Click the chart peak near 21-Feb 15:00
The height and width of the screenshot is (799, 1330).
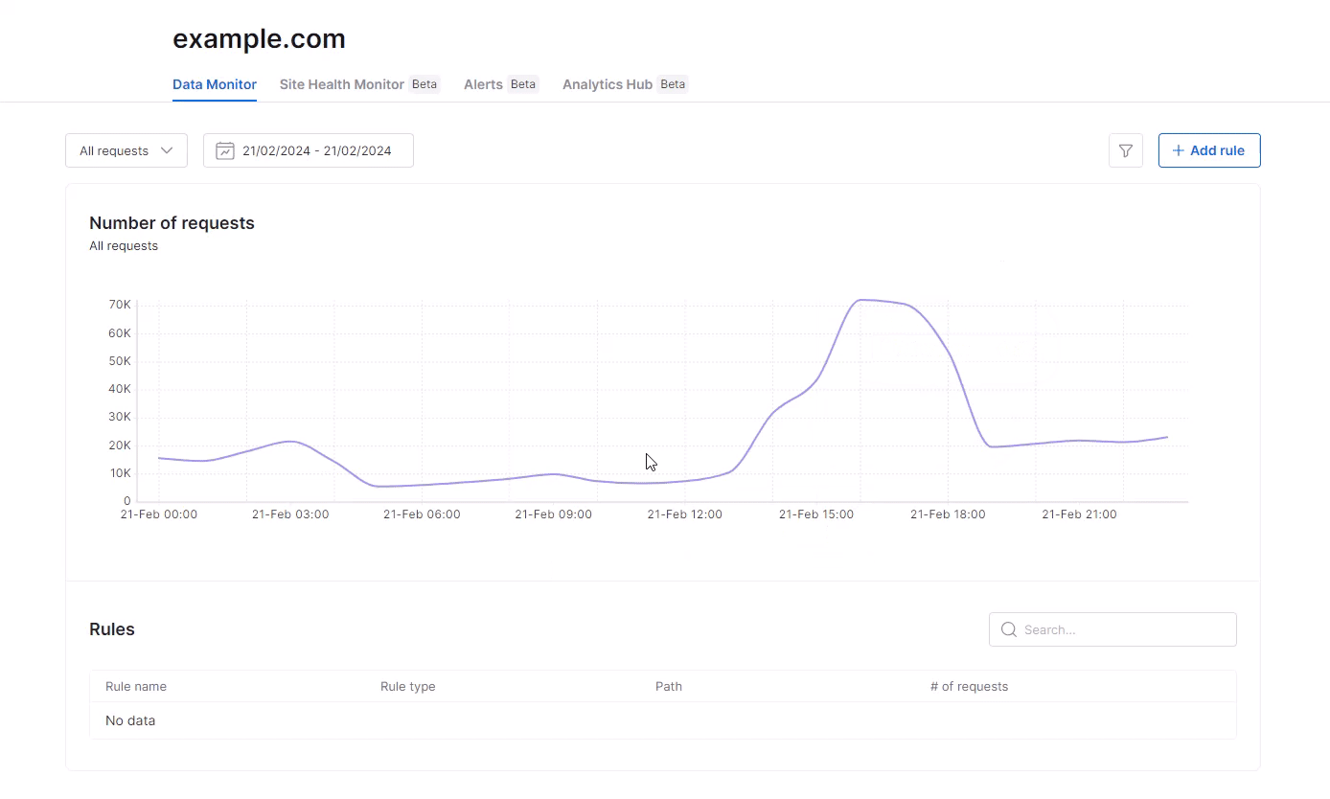point(862,300)
